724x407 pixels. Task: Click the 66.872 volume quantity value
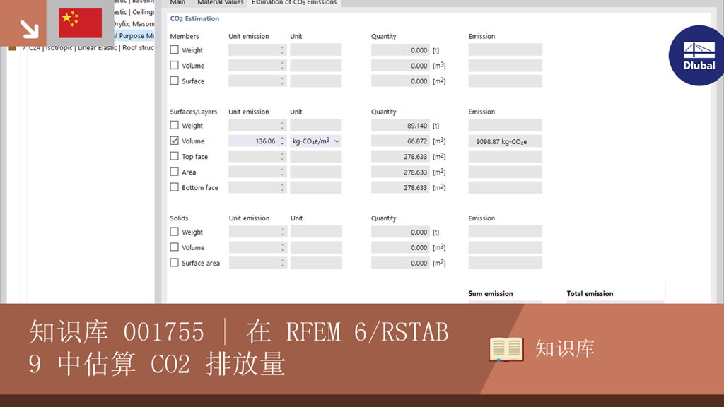pyautogui.click(x=400, y=141)
